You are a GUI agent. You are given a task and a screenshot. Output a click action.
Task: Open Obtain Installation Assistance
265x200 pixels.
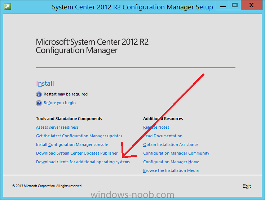(171, 145)
